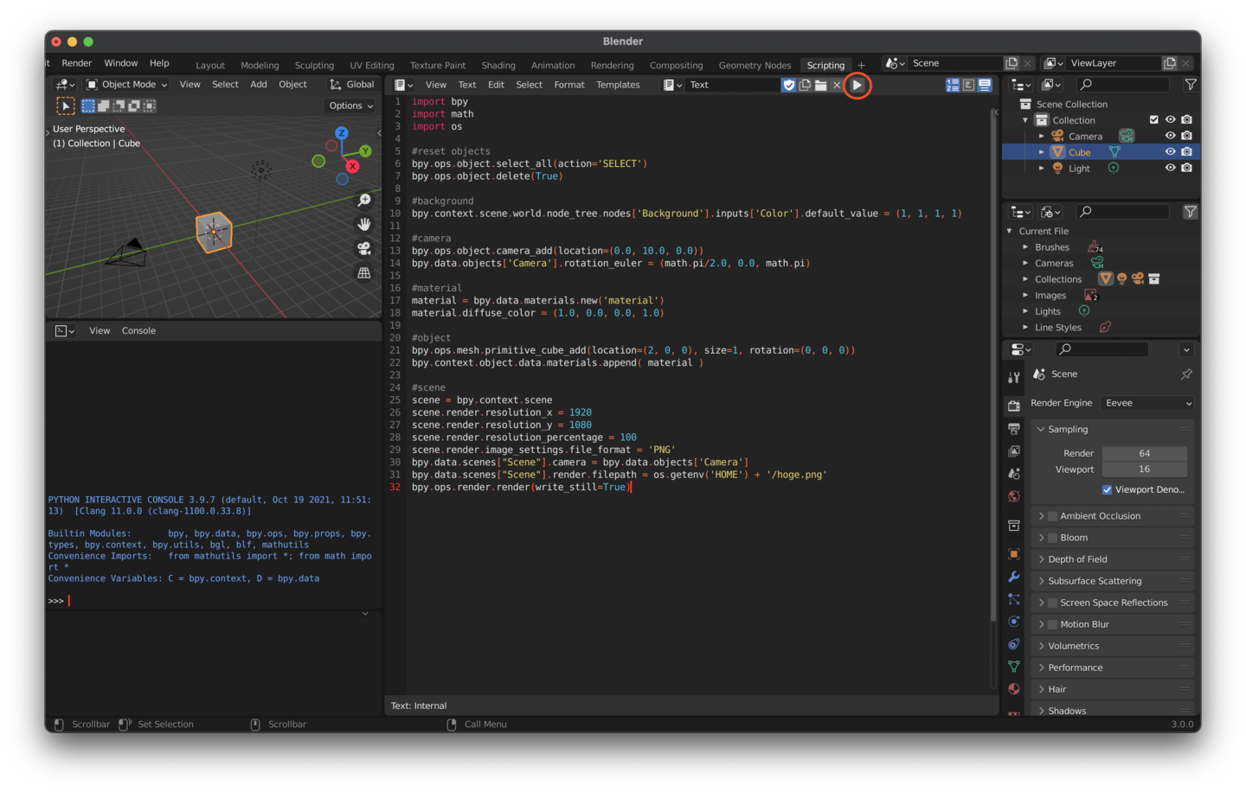Screen dimensions: 1246x792
Task: Click the Viewport samples value 16
Action: pyautogui.click(x=1144, y=469)
